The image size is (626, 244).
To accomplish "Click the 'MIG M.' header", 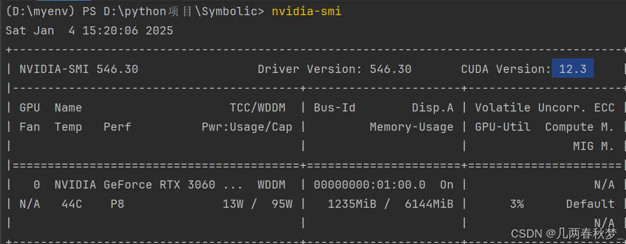I will (x=594, y=147).
